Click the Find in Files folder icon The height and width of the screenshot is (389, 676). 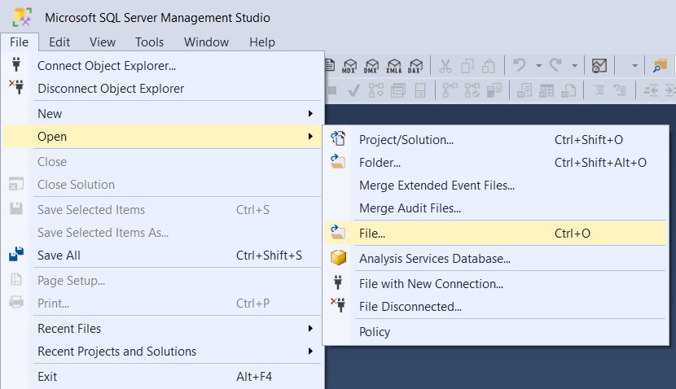tap(660, 66)
